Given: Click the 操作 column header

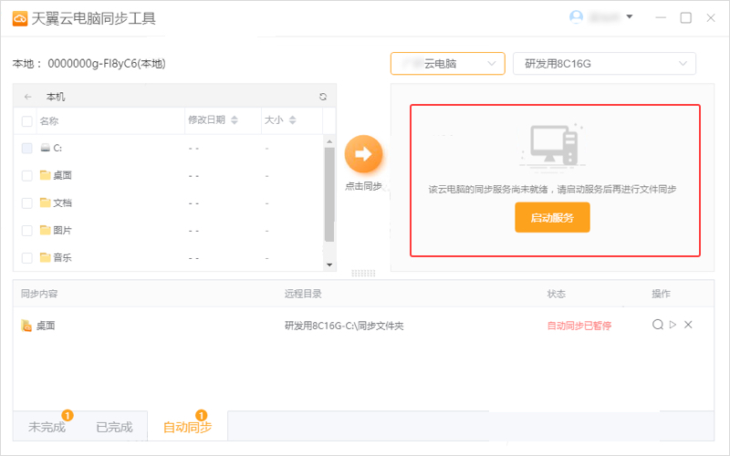Looking at the screenshot, I should [x=661, y=294].
